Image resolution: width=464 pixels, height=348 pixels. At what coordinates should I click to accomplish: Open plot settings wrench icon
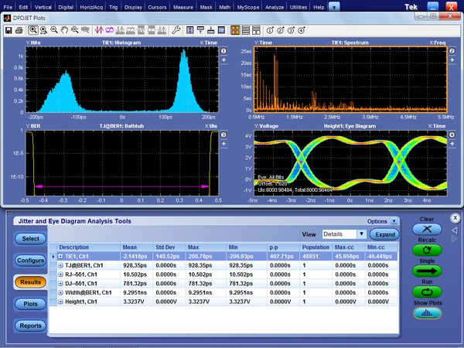177,30
